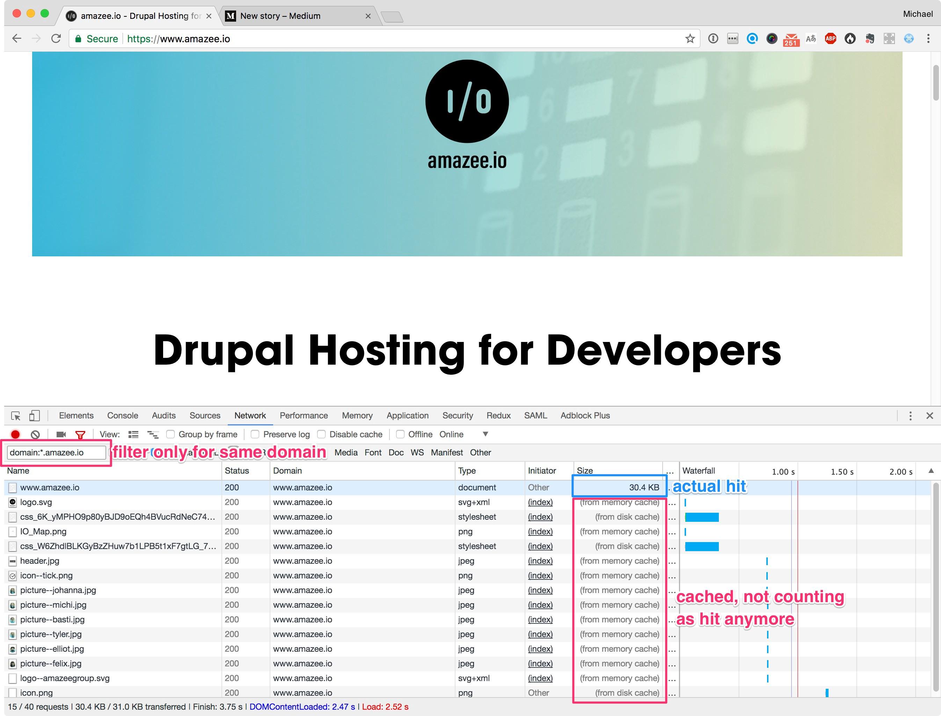The height and width of the screenshot is (716, 941).
Task: Switch to the Performance tab
Action: 304,416
